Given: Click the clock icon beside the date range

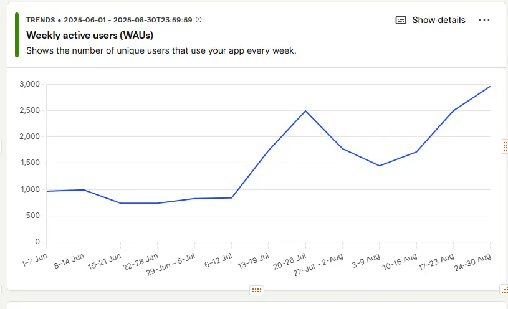Looking at the screenshot, I should tap(199, 20).
